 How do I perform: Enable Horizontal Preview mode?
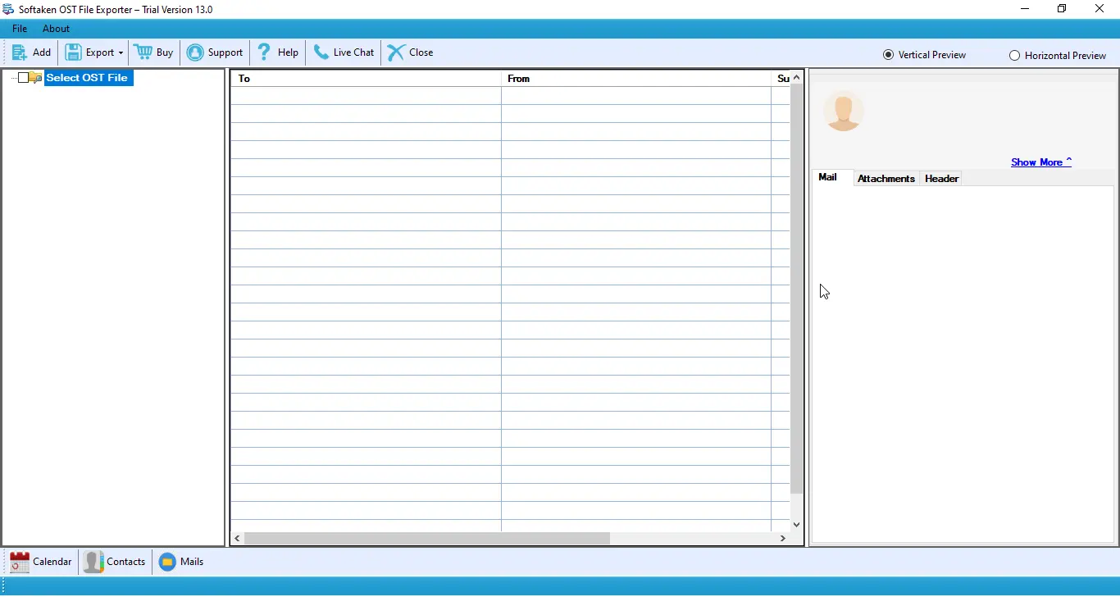tap(1015, 55)
